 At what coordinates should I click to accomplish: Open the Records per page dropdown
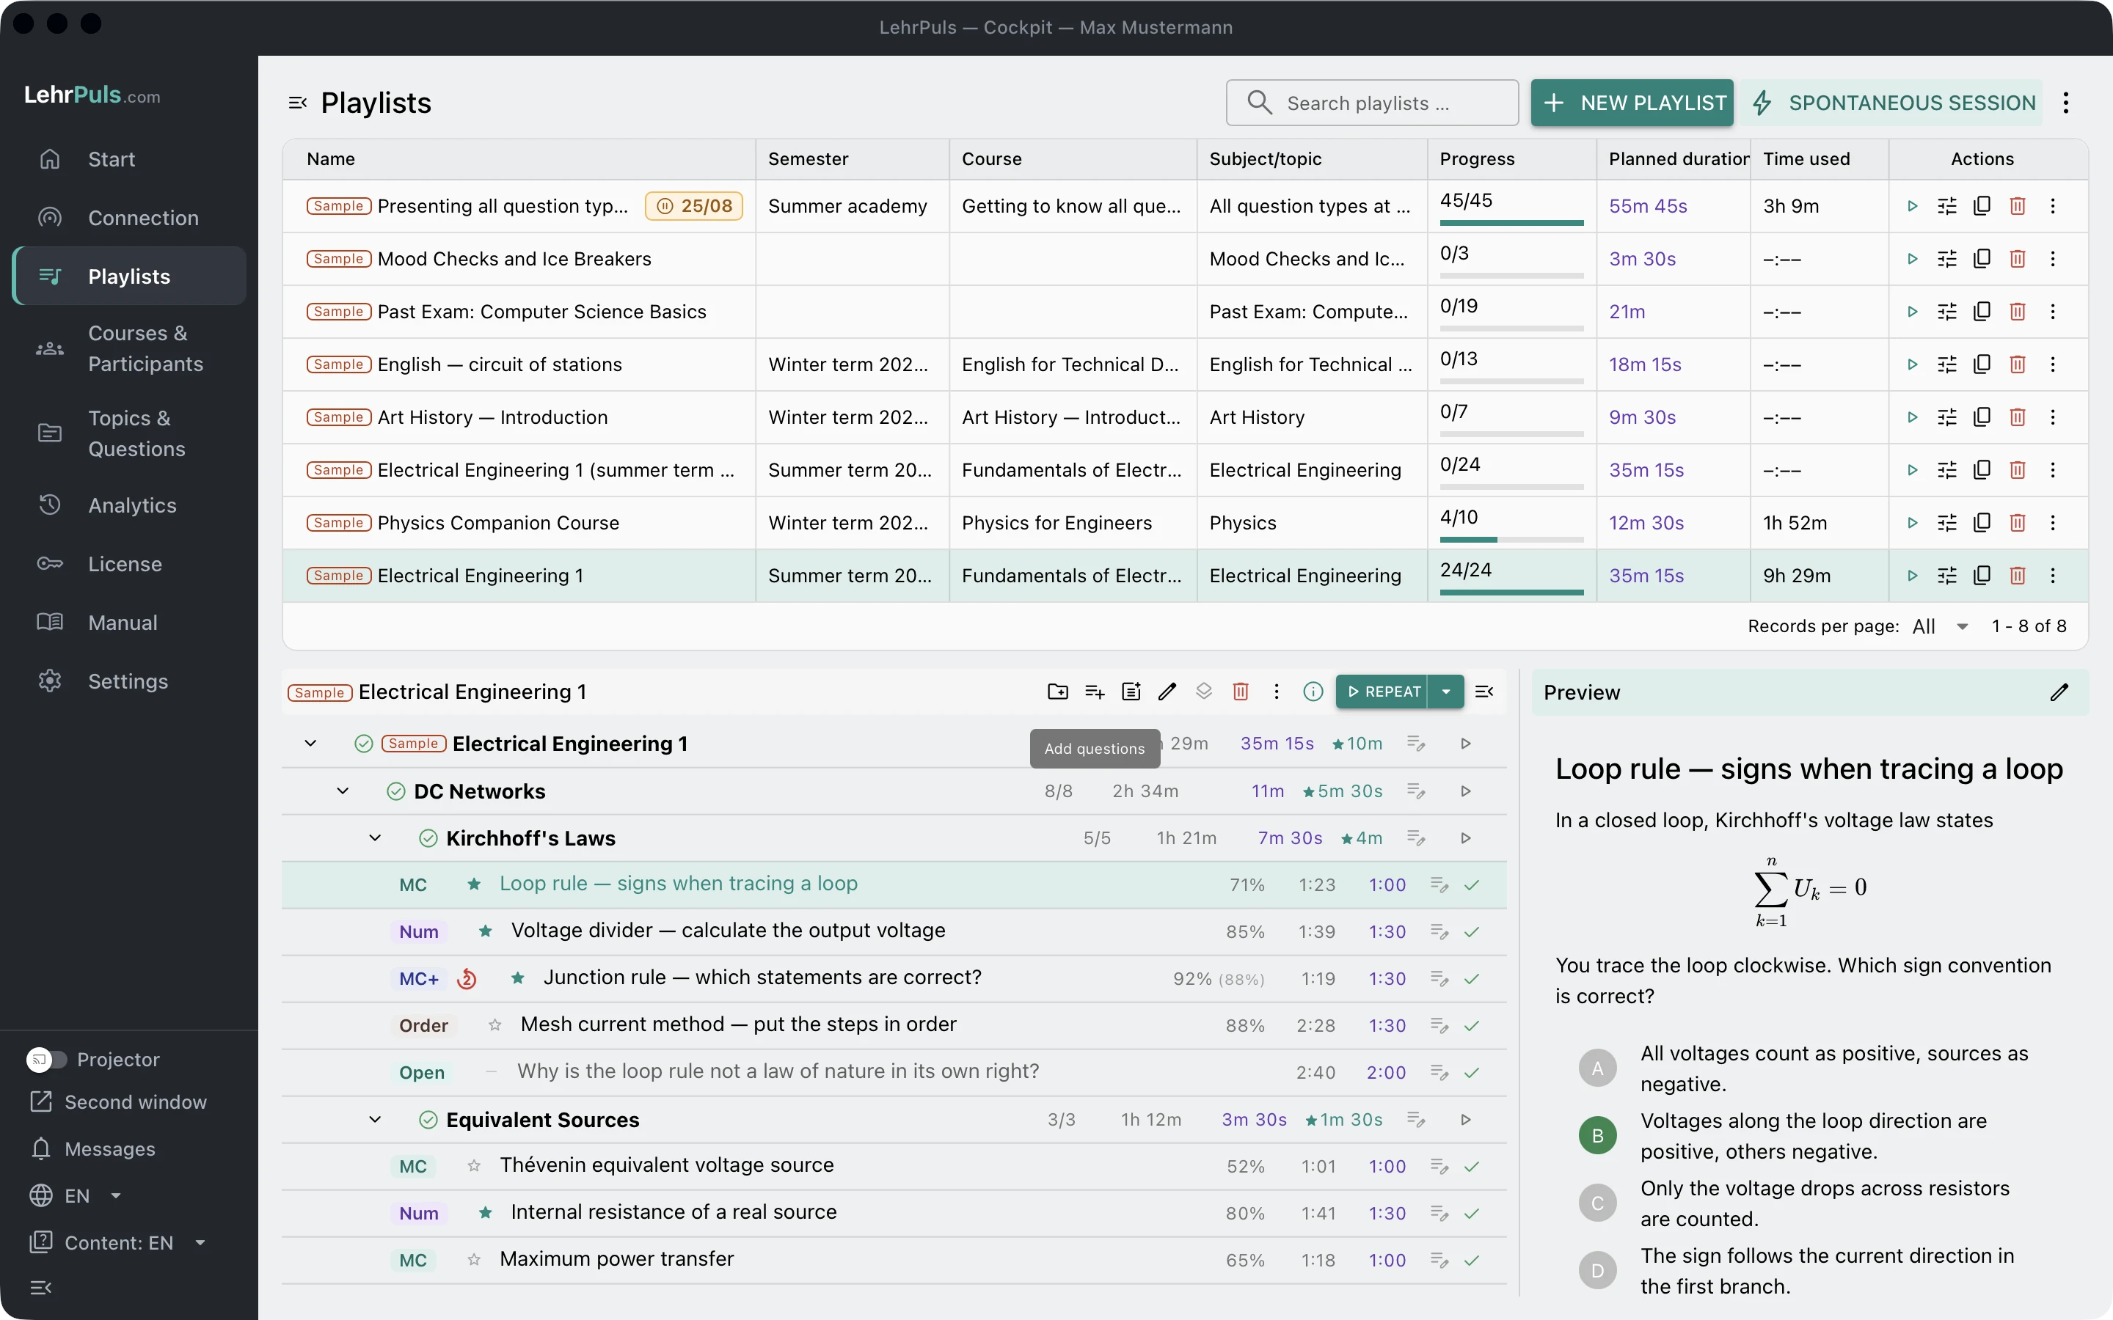[1940, 626]
